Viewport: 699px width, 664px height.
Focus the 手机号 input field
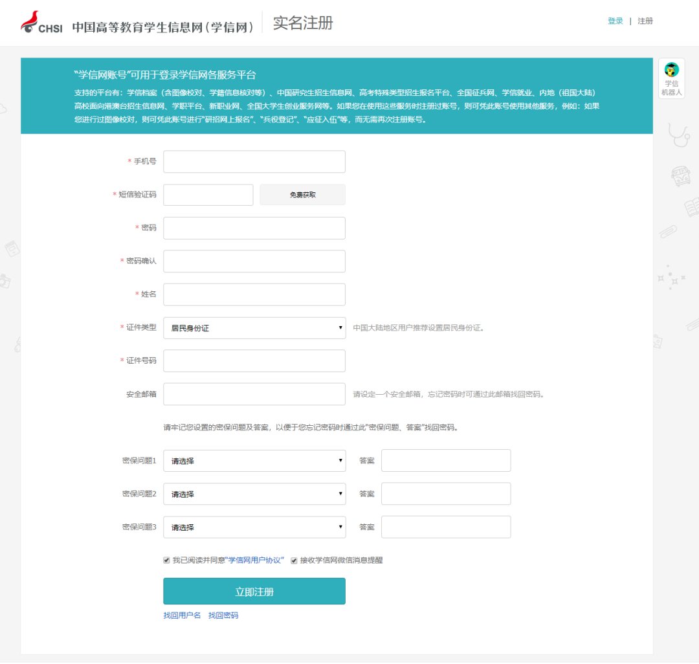pyautogui.click(x=254, y=161)
